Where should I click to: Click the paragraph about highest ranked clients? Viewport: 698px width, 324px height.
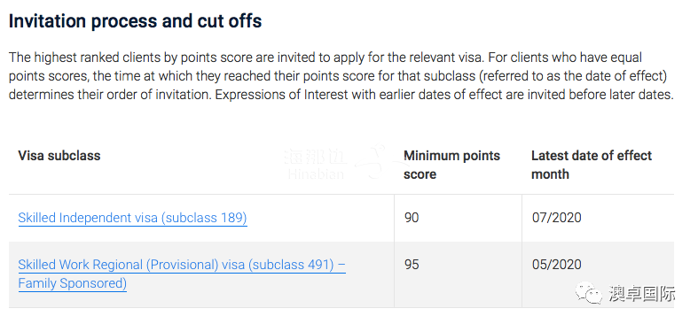pyautogui.click(x=341, y=76)
